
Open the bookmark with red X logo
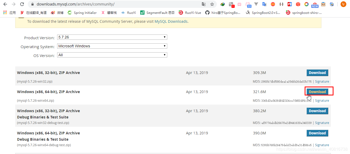(109, 13)
